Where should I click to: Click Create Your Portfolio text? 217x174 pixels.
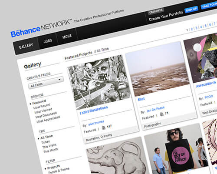(166, 16)
